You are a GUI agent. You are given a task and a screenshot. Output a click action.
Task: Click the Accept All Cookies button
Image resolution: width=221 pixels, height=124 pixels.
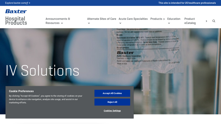[112, 93]
